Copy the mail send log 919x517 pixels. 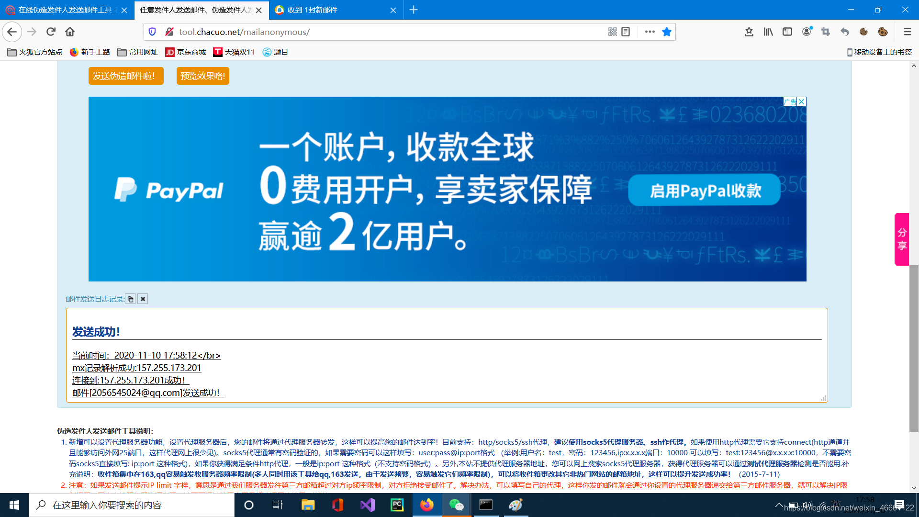coord(130,299)
